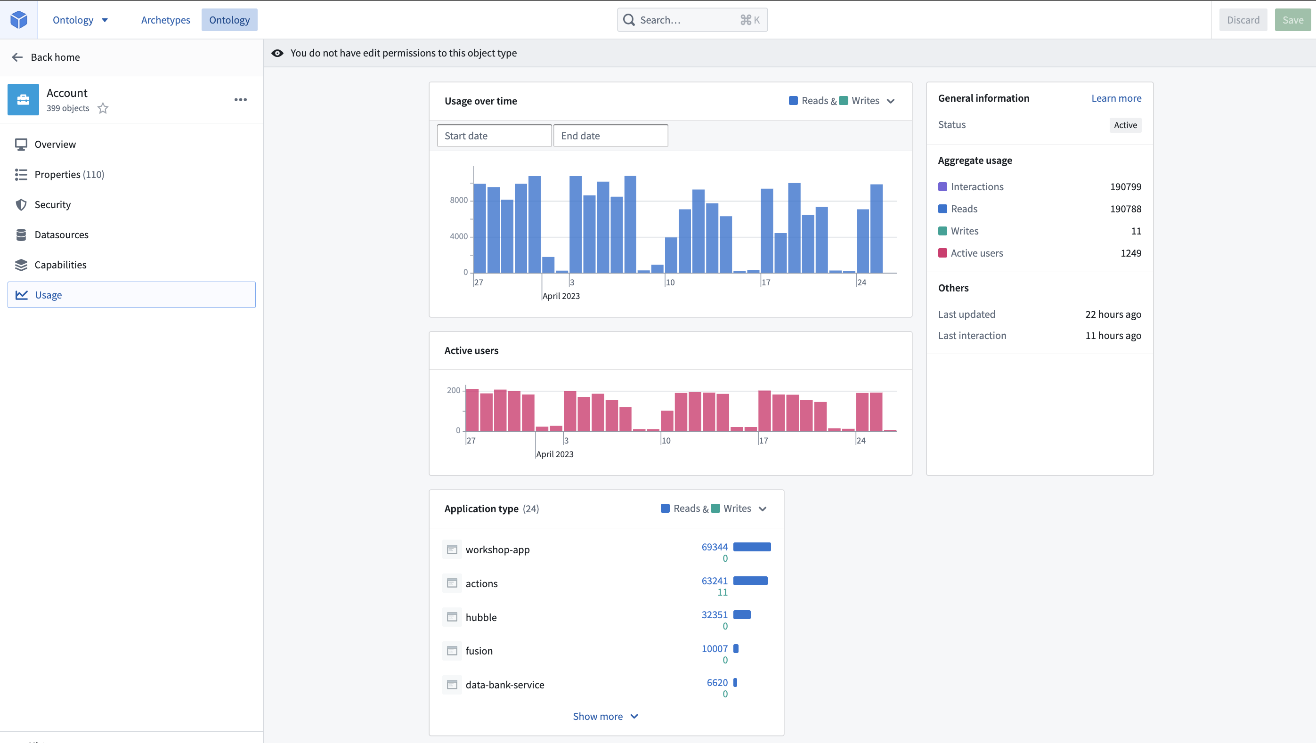Click the Account briefcase object icon

(x=23, y=99)
